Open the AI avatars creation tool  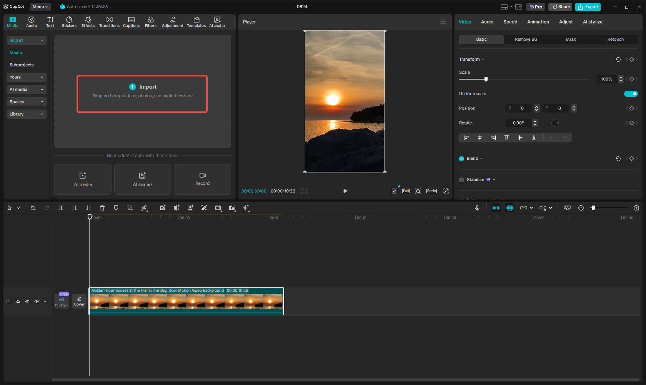coord(142,179)
